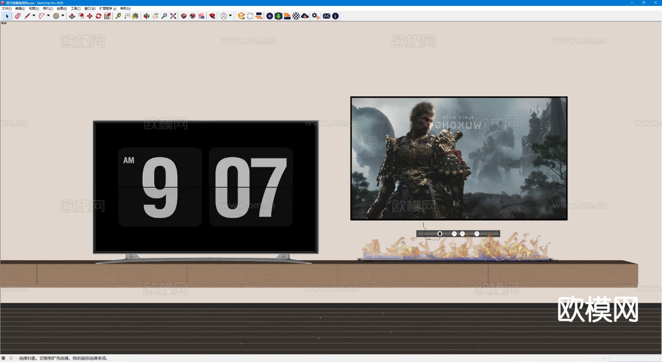
Task: Open the 绘图(R) menu
Action: (62, 8)
